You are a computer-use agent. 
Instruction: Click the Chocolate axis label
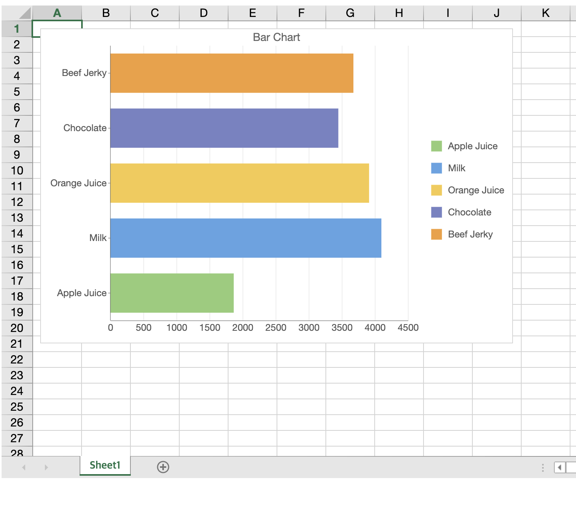[x=85, y=128]
